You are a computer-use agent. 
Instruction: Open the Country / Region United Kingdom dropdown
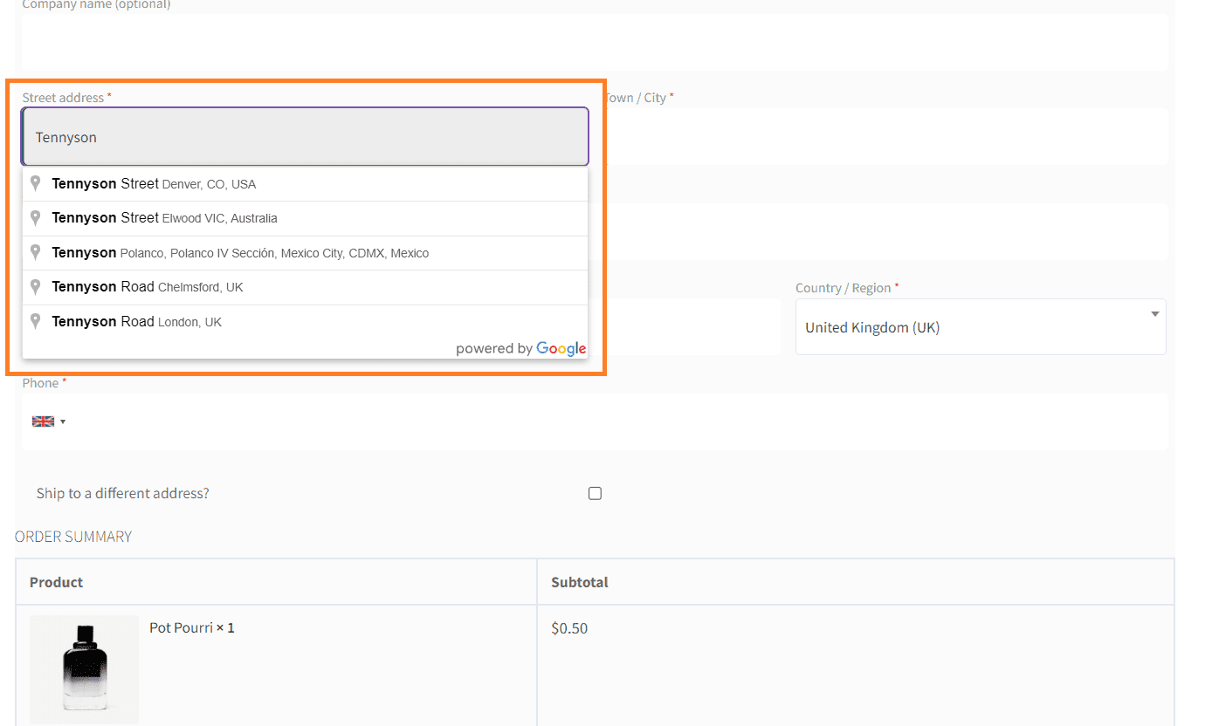click(x=980, y=327)
